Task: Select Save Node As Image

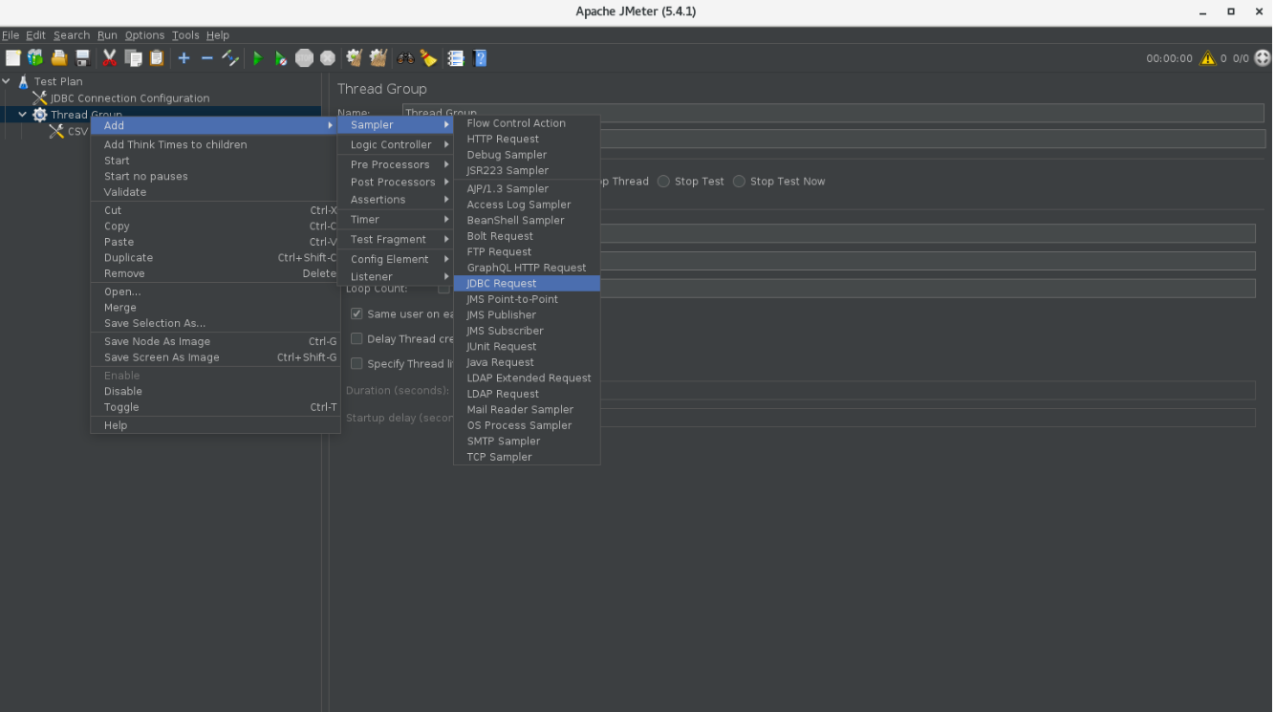Action: (215, 341)
